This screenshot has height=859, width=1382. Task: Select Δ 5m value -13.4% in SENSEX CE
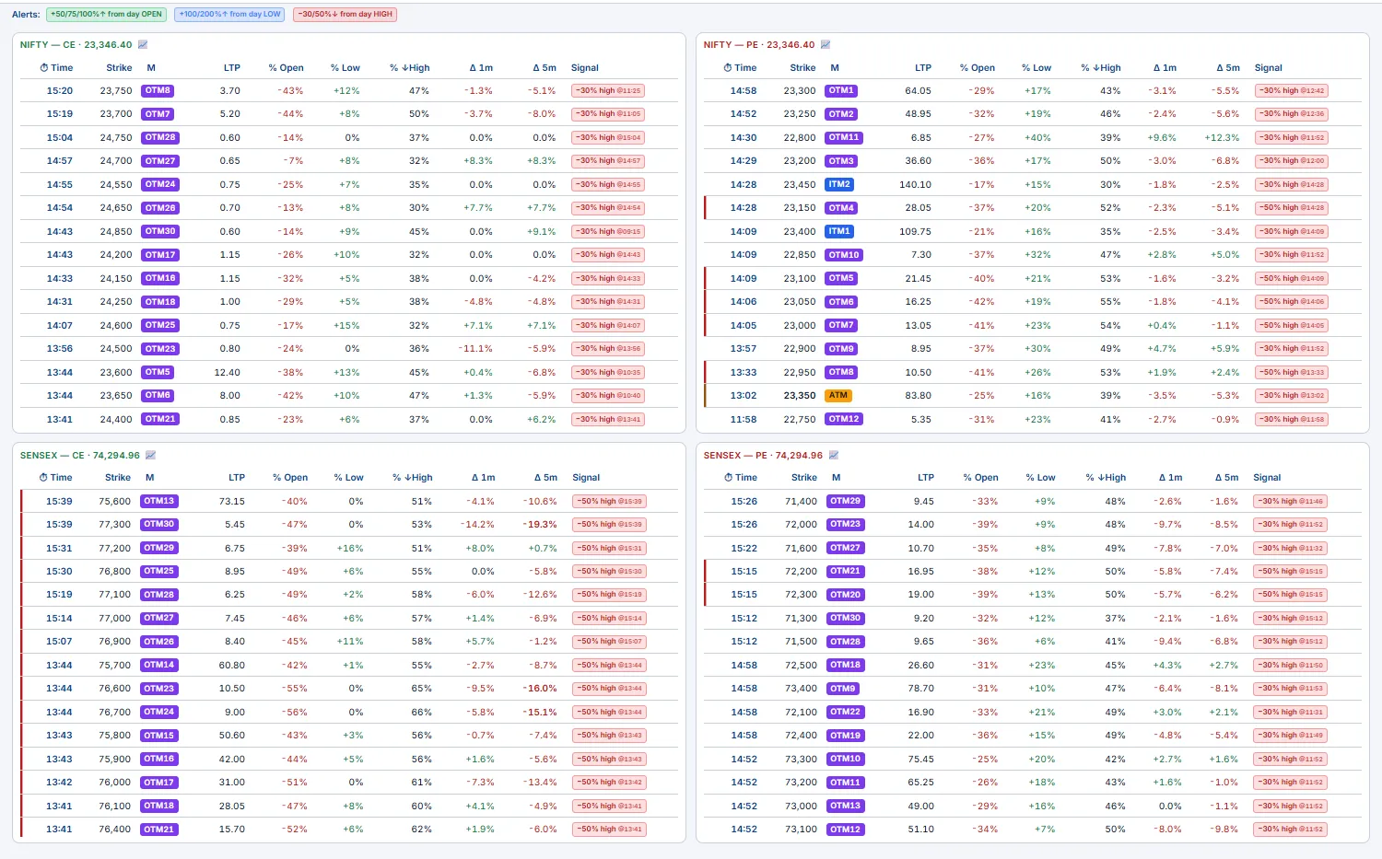pos(541,782)
